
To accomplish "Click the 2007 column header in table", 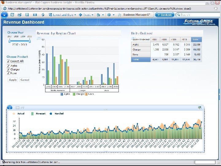I will [x=155, y=40].
